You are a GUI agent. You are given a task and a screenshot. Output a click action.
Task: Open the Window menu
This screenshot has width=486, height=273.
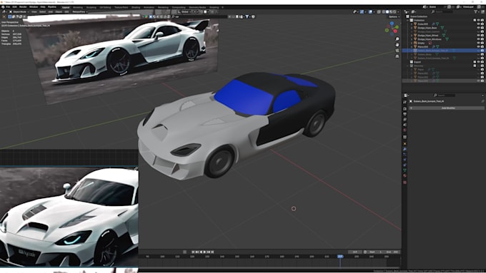coord(34,7)
